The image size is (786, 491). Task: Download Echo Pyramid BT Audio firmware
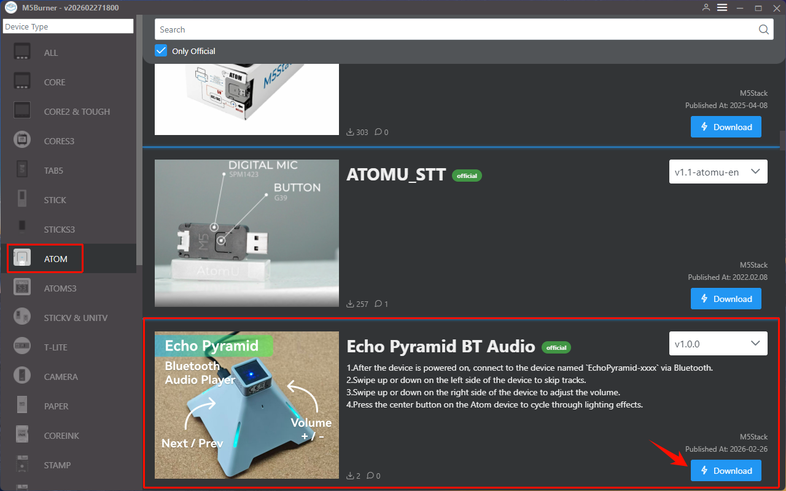[x=726, y=471]
